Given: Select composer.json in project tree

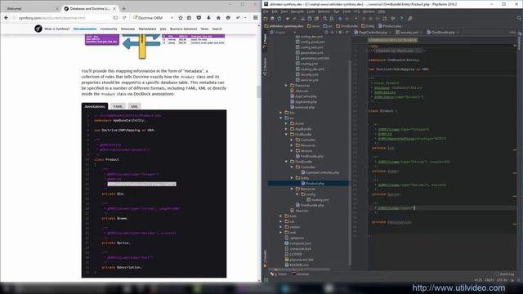Looking at the screenshot, I should [x=298, y=243].
